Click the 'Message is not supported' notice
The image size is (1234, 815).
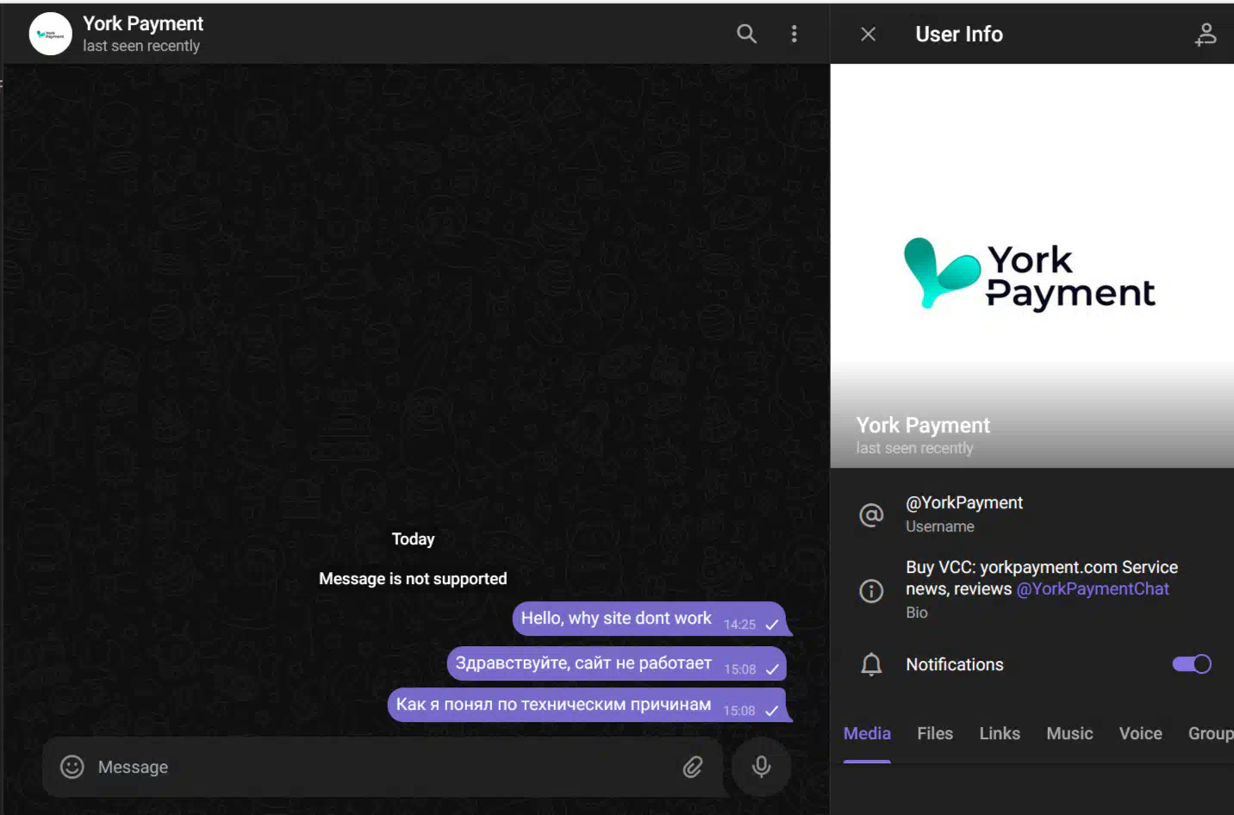[x=413, y=579]
